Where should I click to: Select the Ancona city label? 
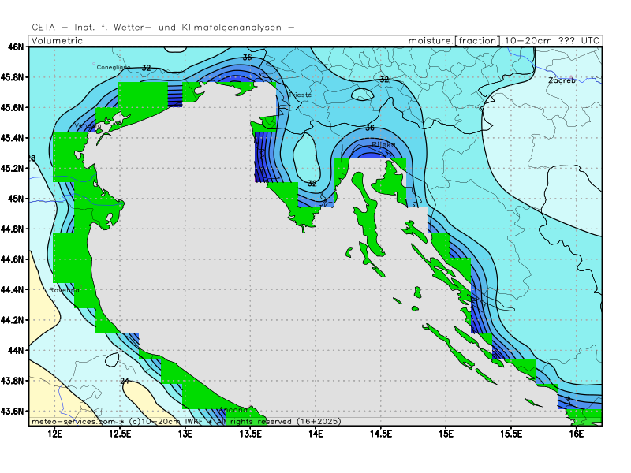point(233,410)
